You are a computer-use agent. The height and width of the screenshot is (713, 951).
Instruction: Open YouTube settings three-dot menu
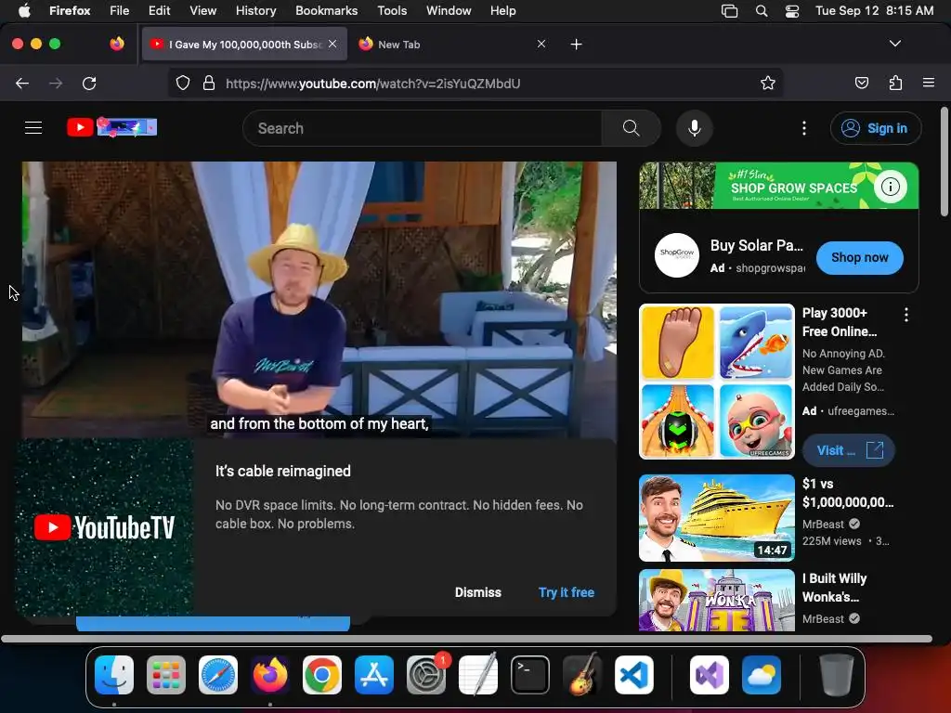click(803, 128)
